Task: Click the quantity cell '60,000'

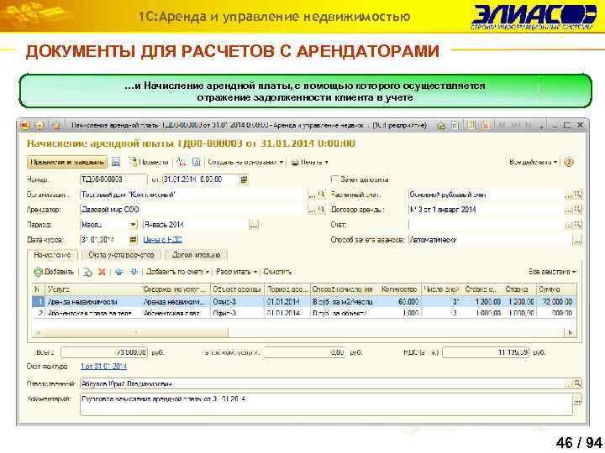Action: coord(399,302)
